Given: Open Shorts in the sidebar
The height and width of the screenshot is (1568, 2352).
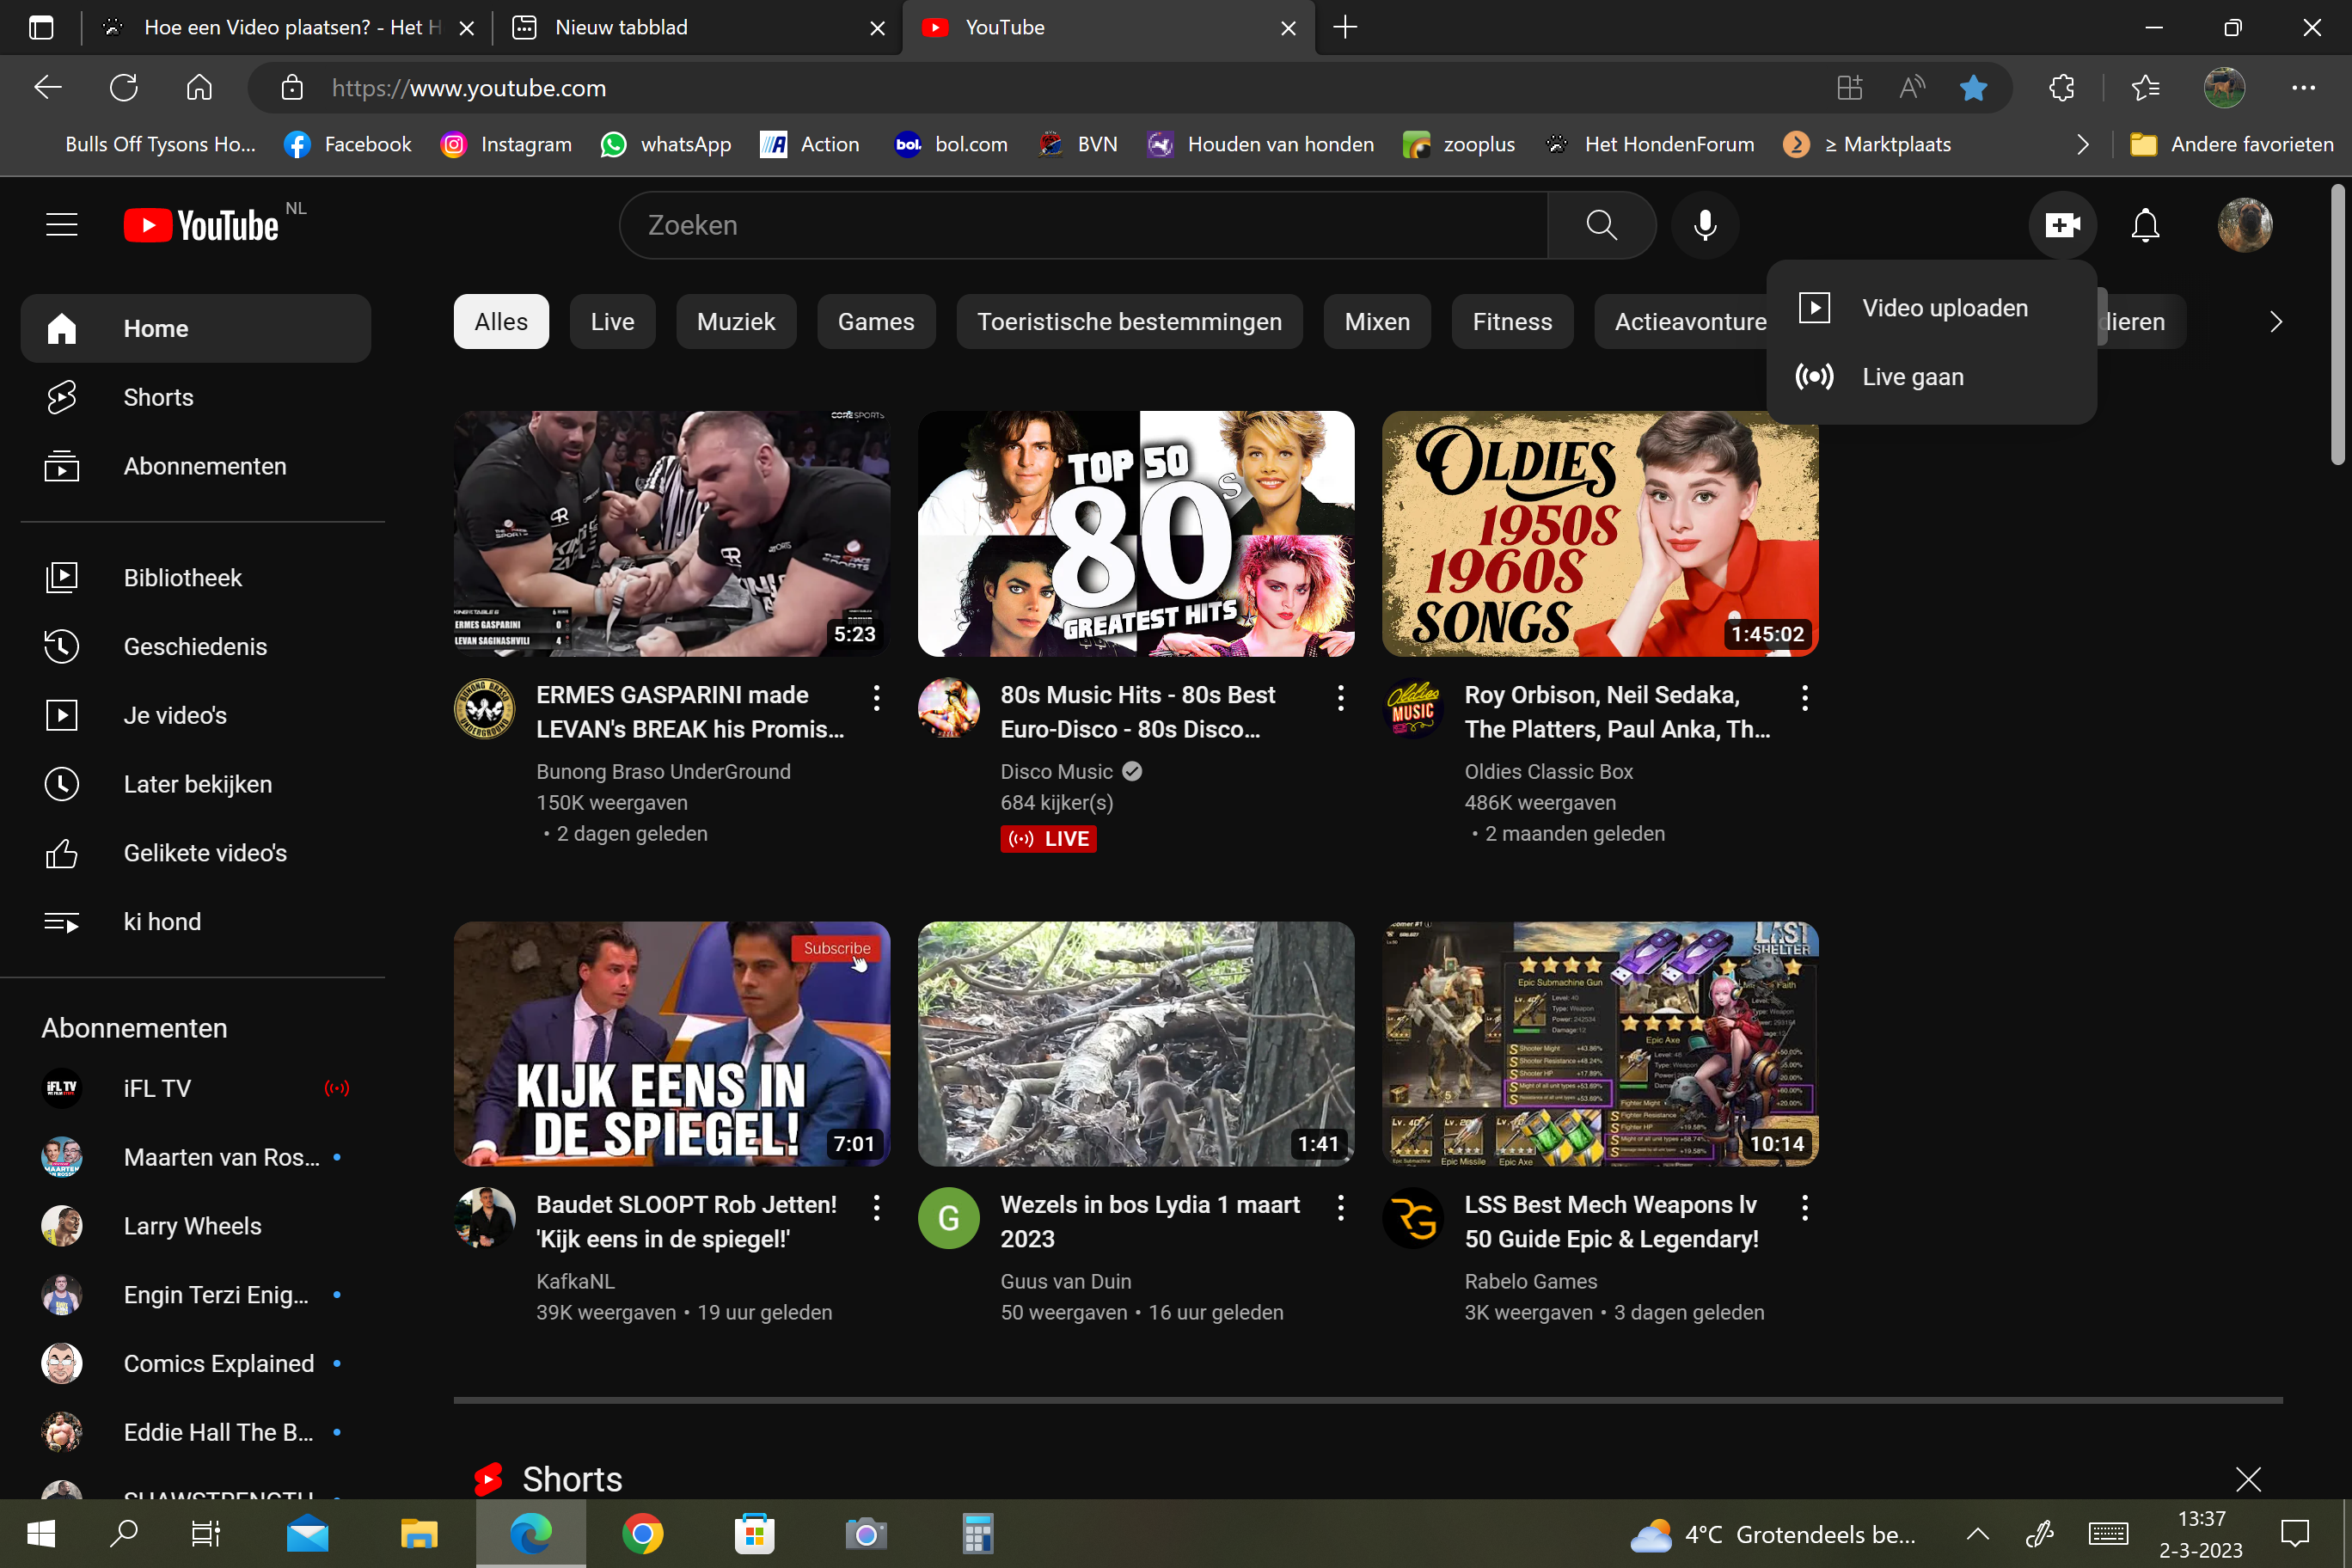Looking at the screenshot, I should 158,397.
